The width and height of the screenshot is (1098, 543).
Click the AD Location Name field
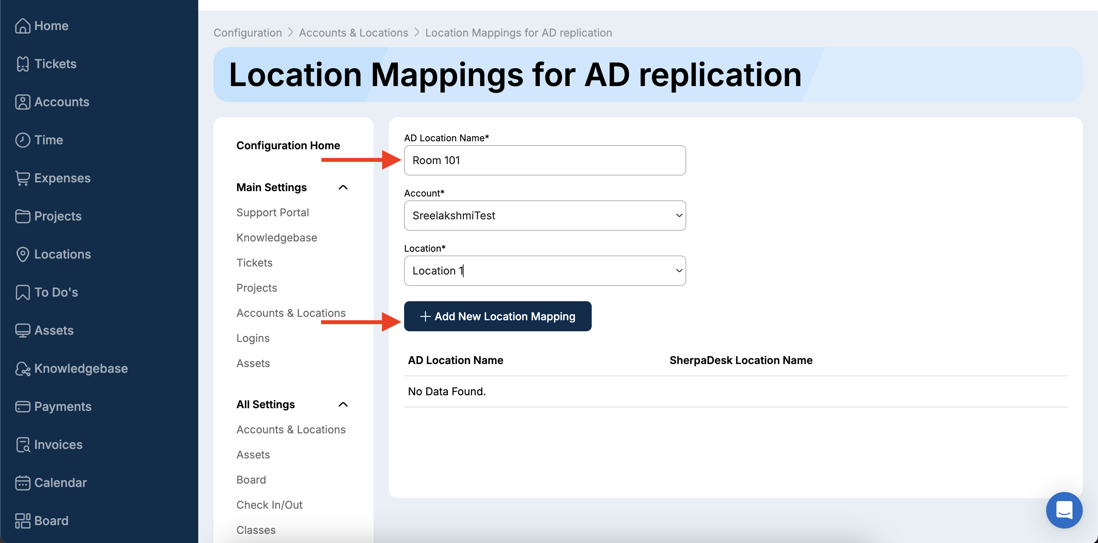tap(544, 161)
